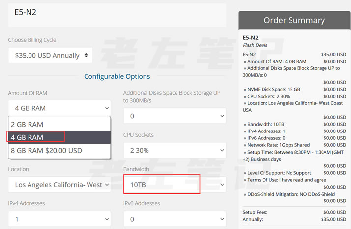Click the chevron on the IPv6 Addresses selector
The image size is (351, 229).
pyautogui.click(x=222, y=219)
